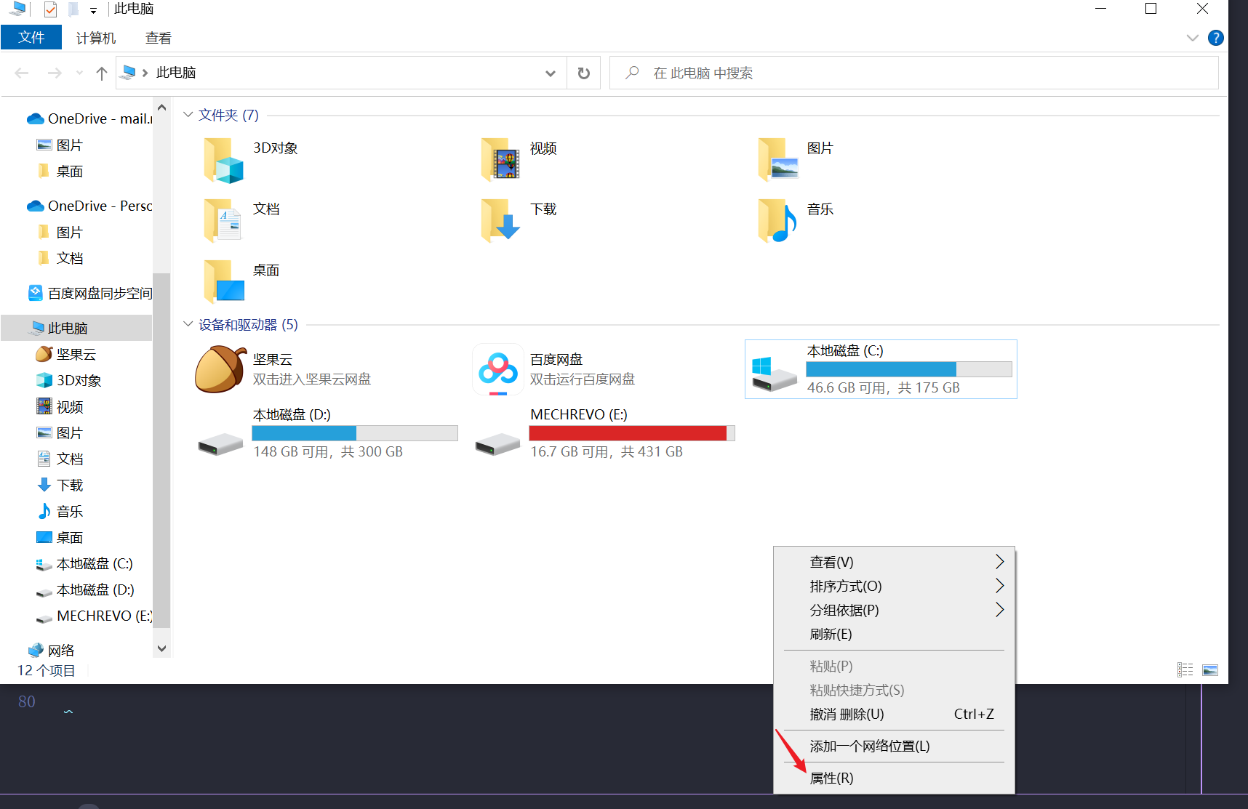Screen dimensions: 1248x809
Task: Open the 坚果云 acorn drive icon
Action: pyautogui.click(x=220, y=369)
